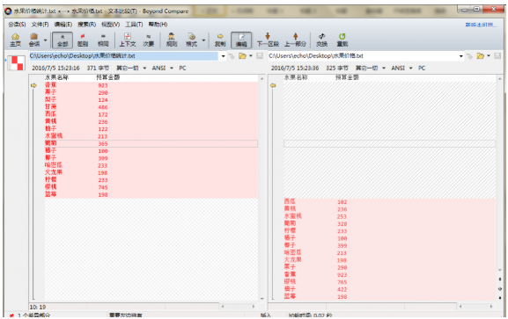
Task: Expand dropdown next to right open-folder icon
Action: point(489,56)
